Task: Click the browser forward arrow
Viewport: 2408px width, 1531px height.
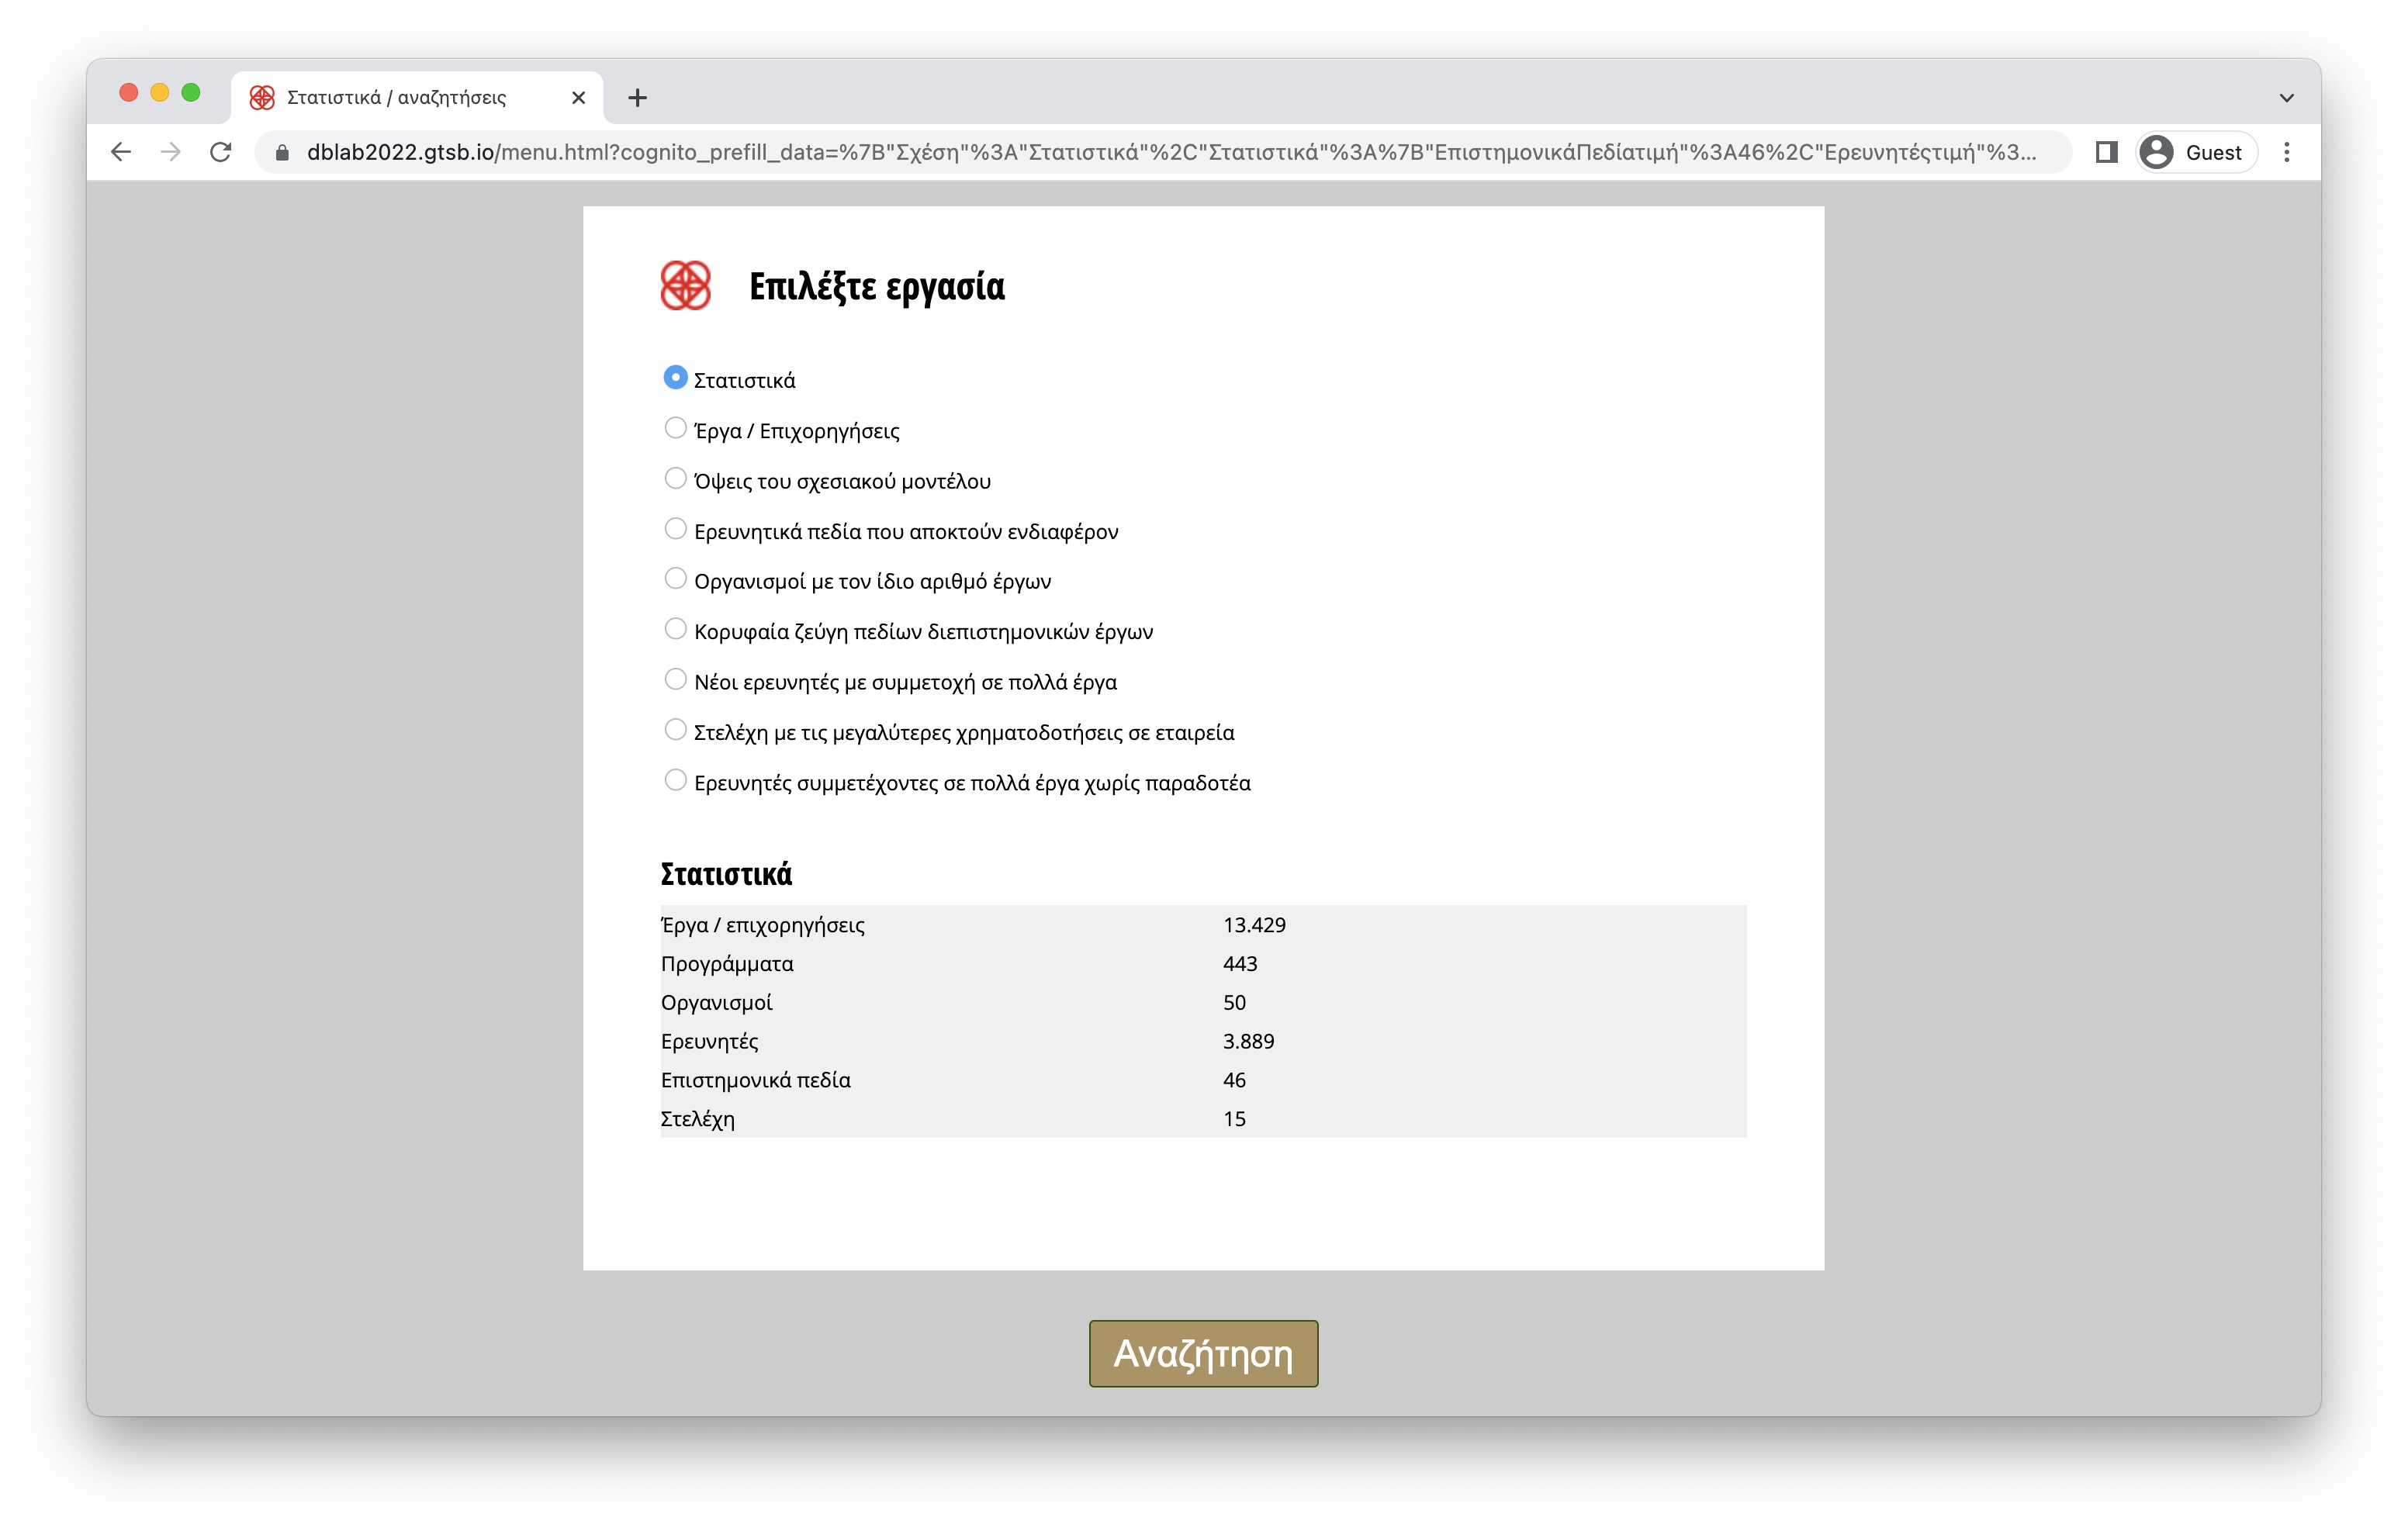Action: (x=171, y=152)
